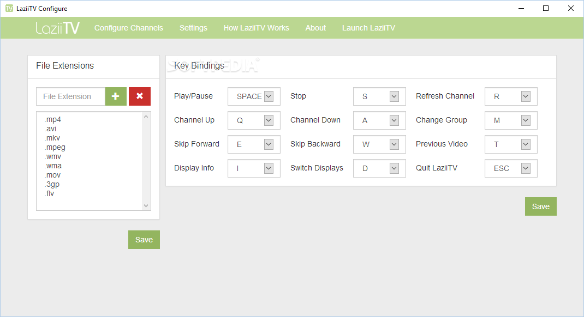Expand the Change Group key dropdown
The height and width of the screenshot is (317, 584).
[x=526, y=120]
